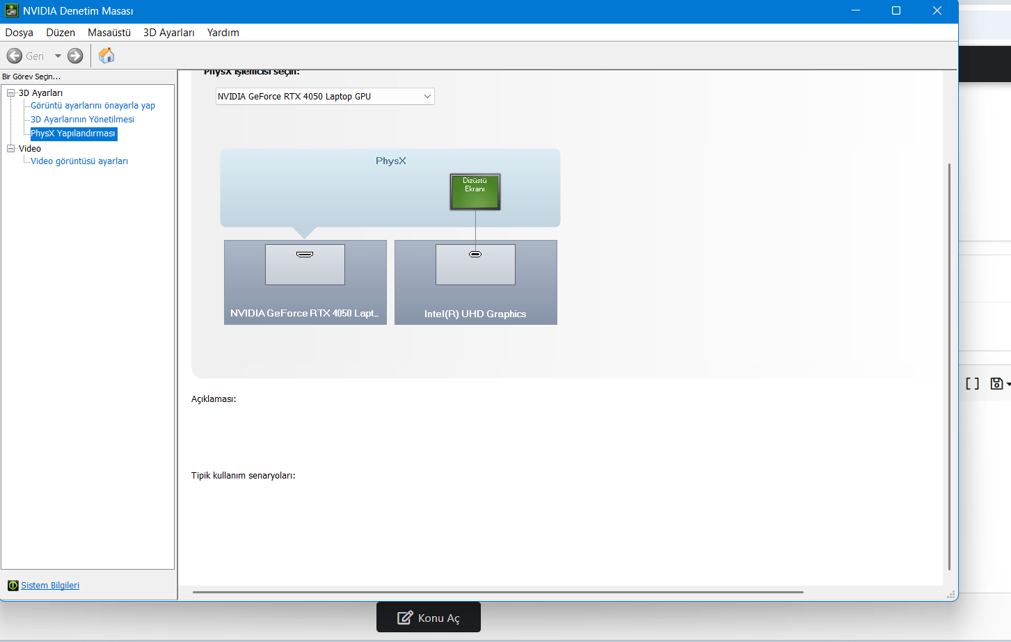Click the NVIDIA GeForce RTX 4050 Lapt.. label
The width and height of the screenshot is (1011, 642).
pyautogui.click(x=305, y=314)
